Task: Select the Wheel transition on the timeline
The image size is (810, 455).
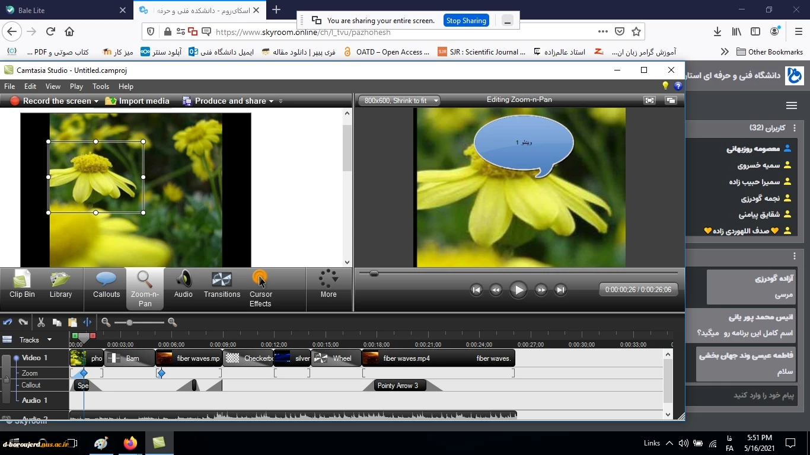Action: [336, 358]
